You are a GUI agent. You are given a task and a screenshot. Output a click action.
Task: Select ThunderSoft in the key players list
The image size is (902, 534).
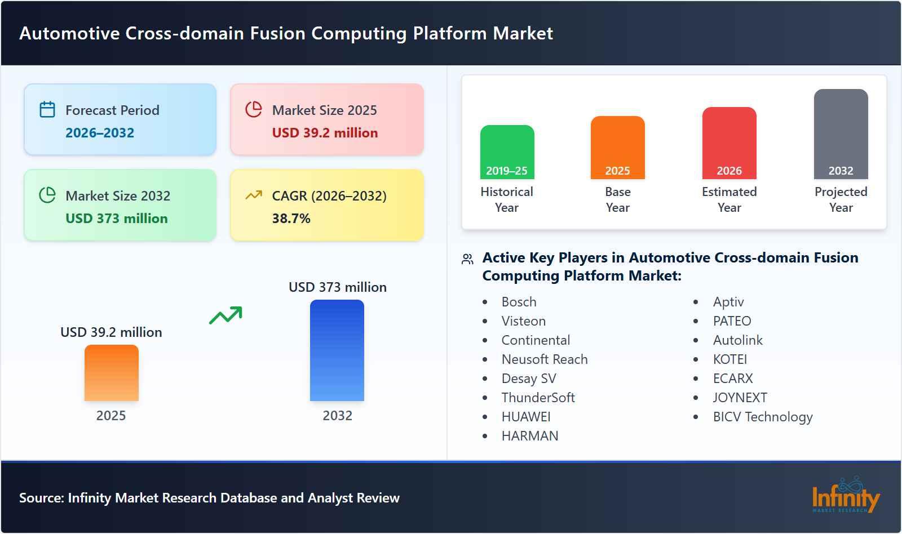pos(538,398)
